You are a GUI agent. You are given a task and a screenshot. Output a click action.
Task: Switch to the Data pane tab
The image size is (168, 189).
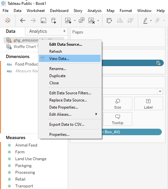coord(11,31)
